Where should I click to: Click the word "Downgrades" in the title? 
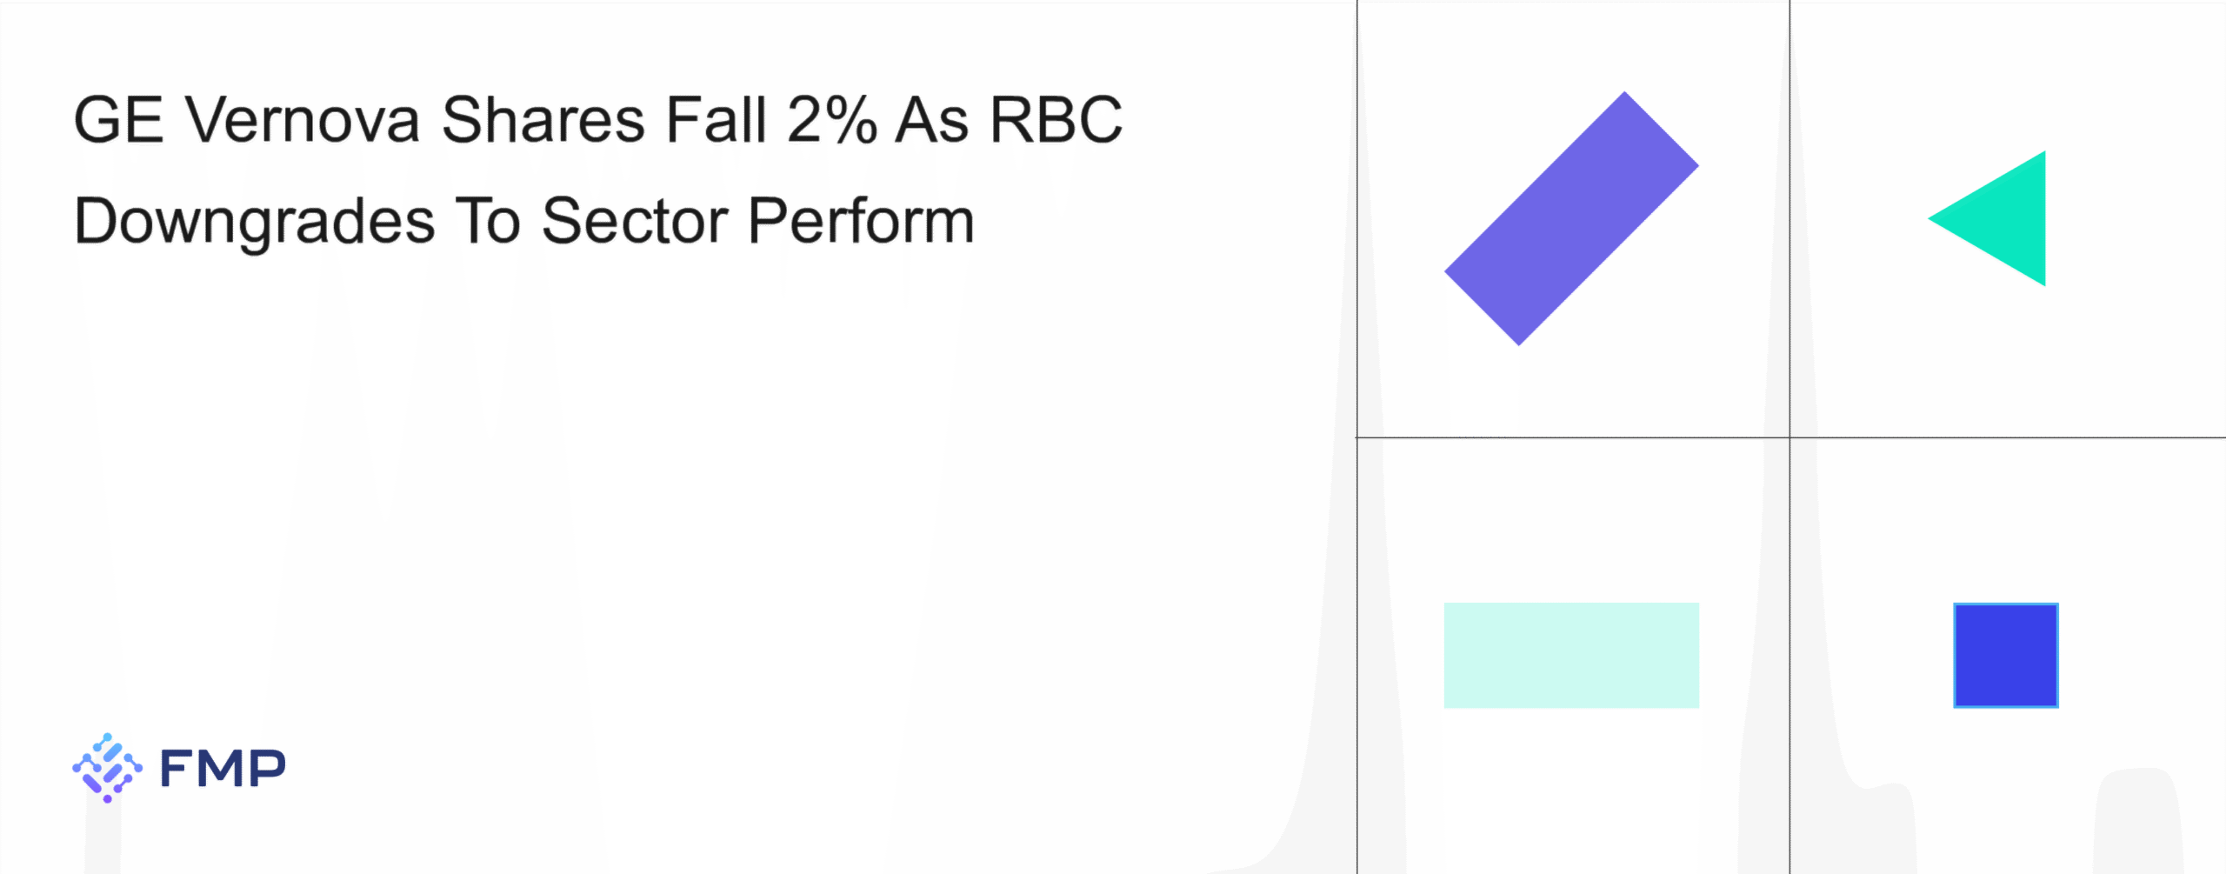(254, 221)
